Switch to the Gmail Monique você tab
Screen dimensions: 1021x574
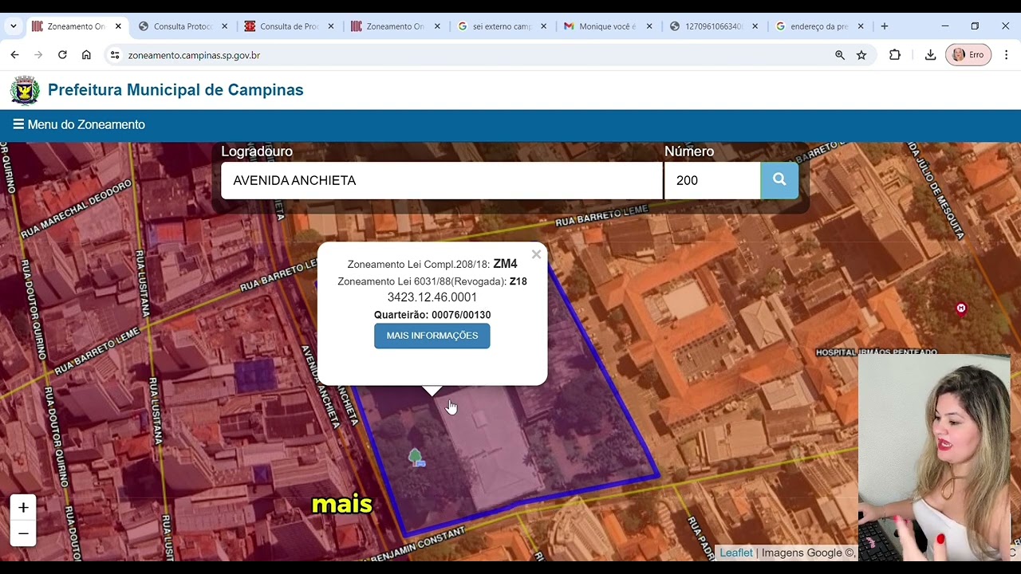608,26
